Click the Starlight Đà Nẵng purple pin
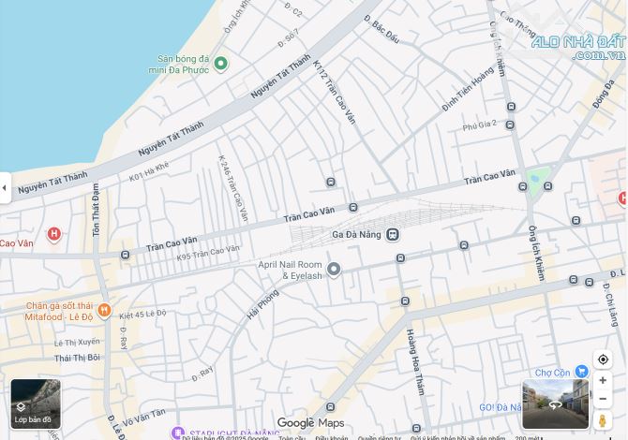628x440 pixels. [x=177, y=433]
